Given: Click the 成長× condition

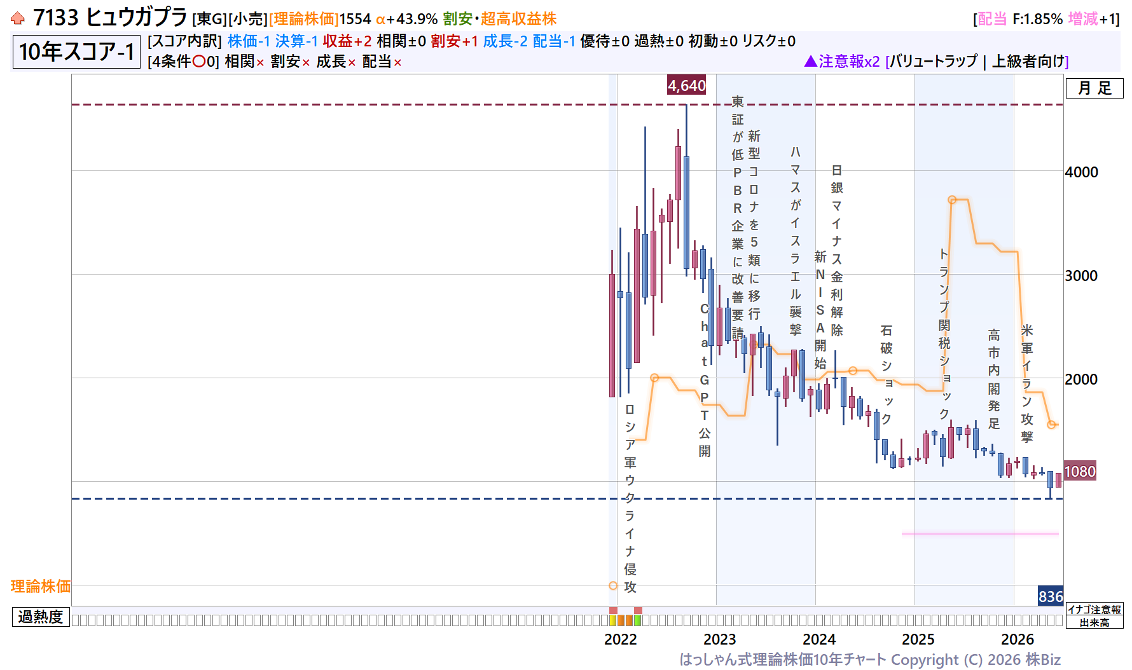Looking at the screenshot, I should (336, 62).
